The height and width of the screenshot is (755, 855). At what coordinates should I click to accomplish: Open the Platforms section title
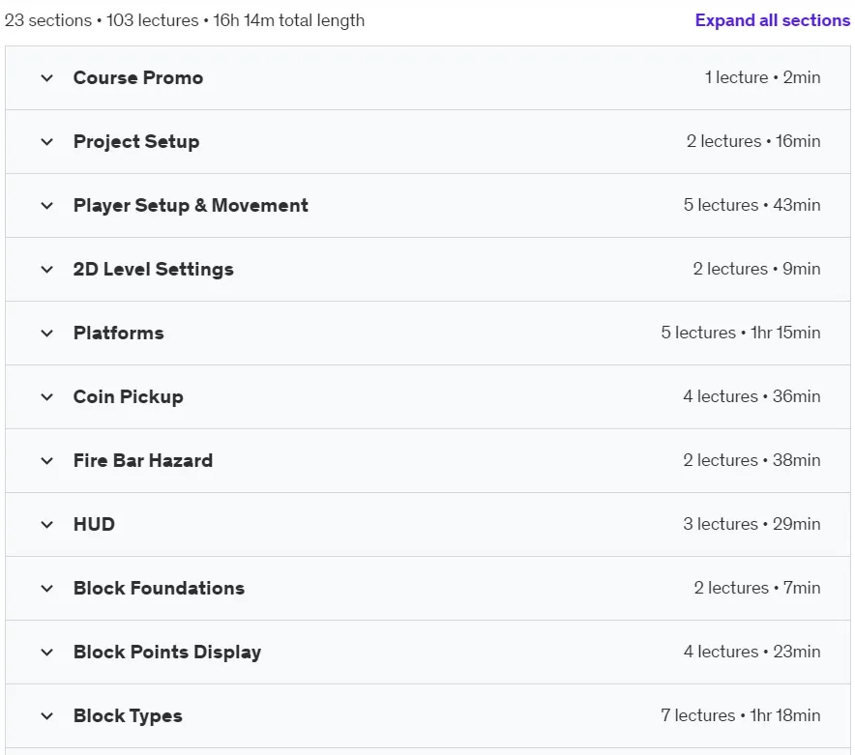pos(118,334)
